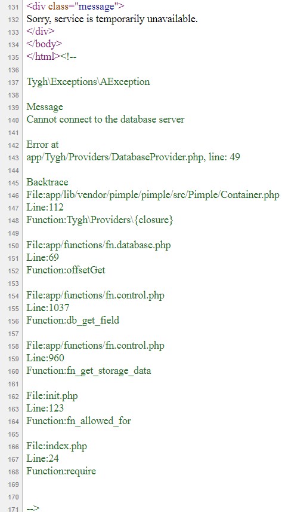The image size is (282, 512).
Task: Click the Line:1037 text
Action: (x=48, y=307)
